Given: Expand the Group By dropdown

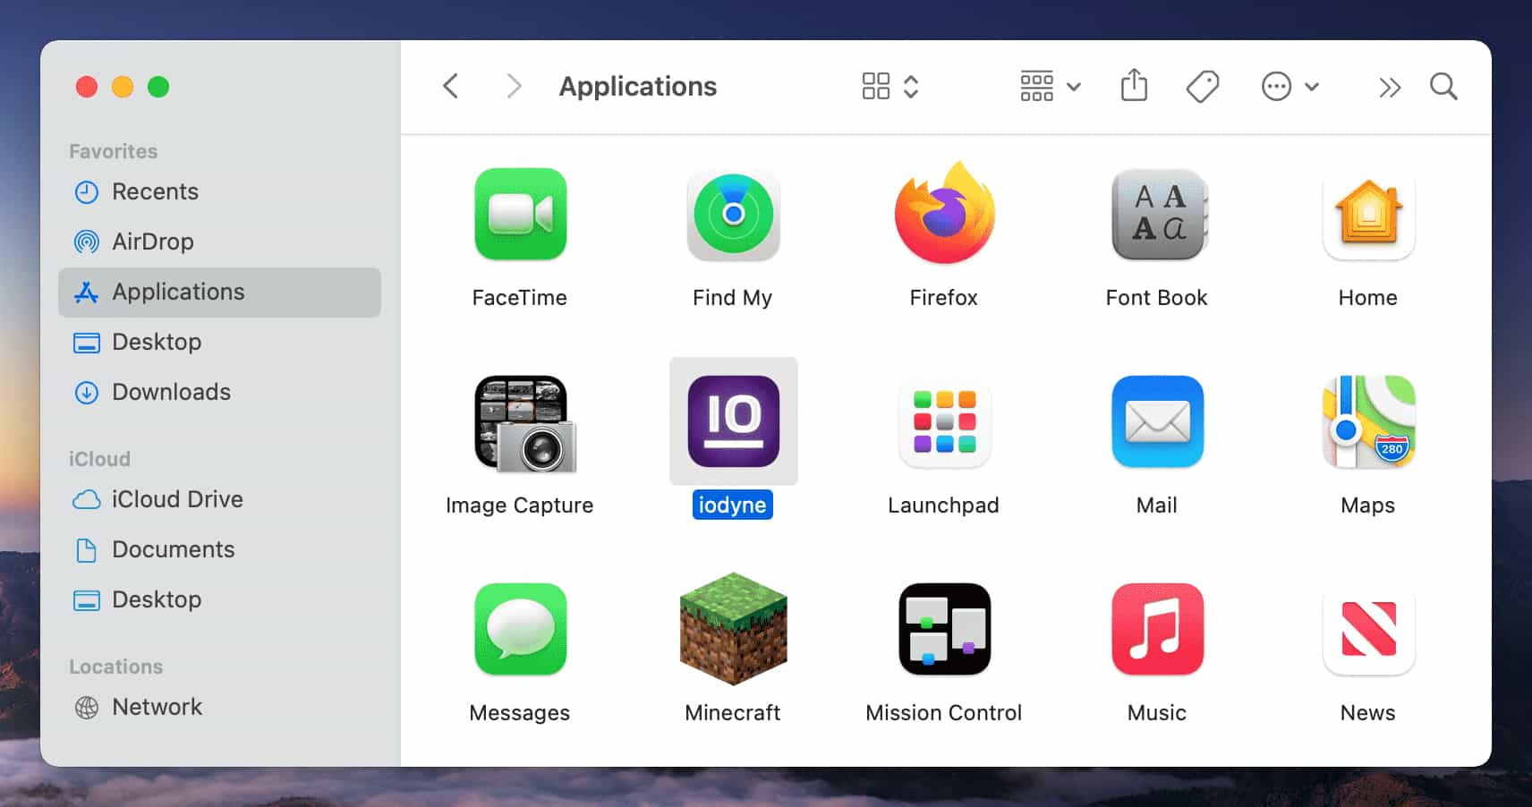Looking at the screenshot, I should click(1051, 87).
